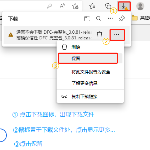The height and width of the screenshot is (150, 150).
Task: Click 将此文件报告为安全
Action: (x=90, y=72)
